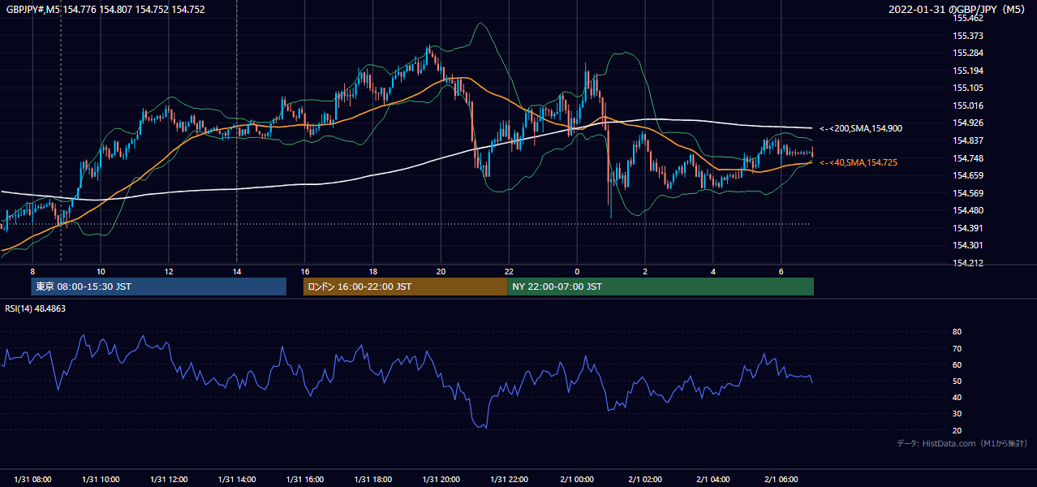Click price axis value 154.837
The image size is (1037, 487).
point(969,140)
